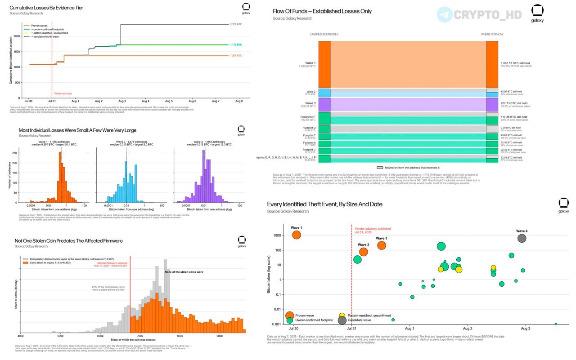Select the '+ owner-confirmed footprints' legend line
The image size is (576, 360).
point(27,29)
